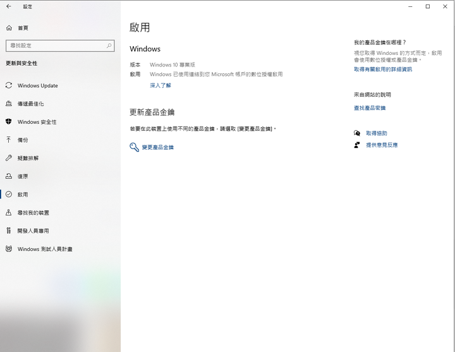The height and width of the screenshot is (352, 455).
Task: Click the 取得協助 link
Action: tap(377, 133)
